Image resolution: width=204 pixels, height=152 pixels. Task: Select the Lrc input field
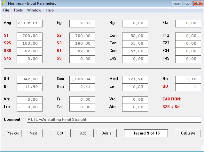coord(29,108)
